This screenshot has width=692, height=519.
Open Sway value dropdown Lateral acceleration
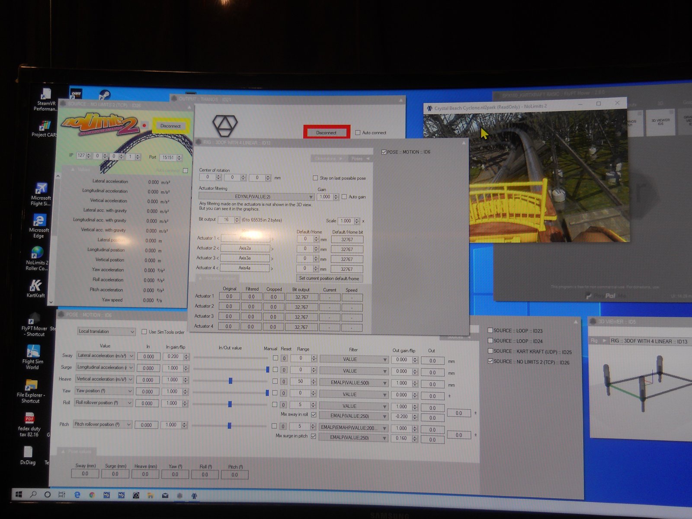pyautogui.click(x=106, y=356)
